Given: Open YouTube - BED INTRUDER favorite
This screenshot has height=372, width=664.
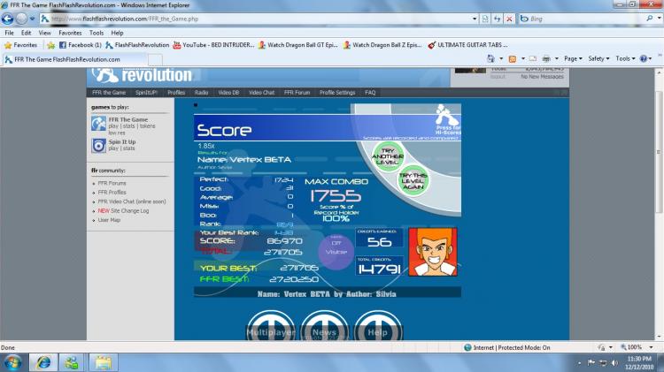Looking at the screenshot, I should pyautogui.click(x=214, y=45).
